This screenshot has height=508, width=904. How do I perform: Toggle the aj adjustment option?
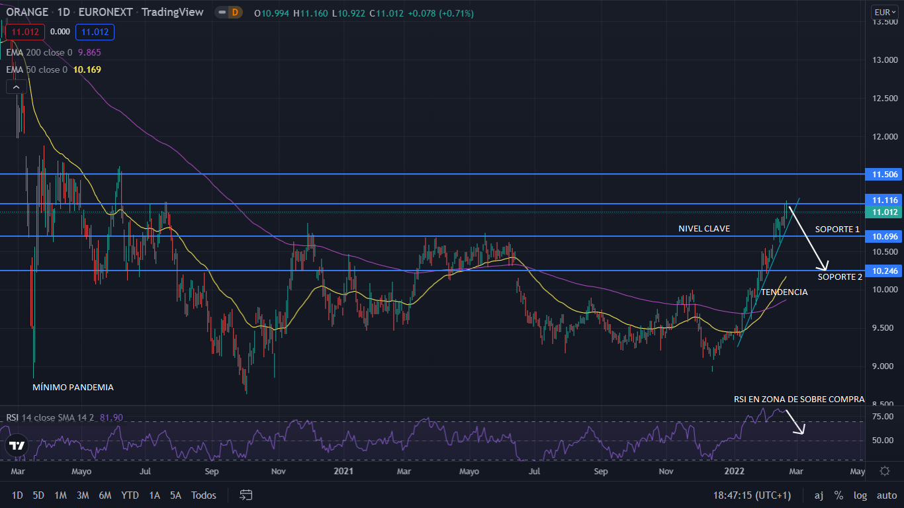[x=819, y=495]
